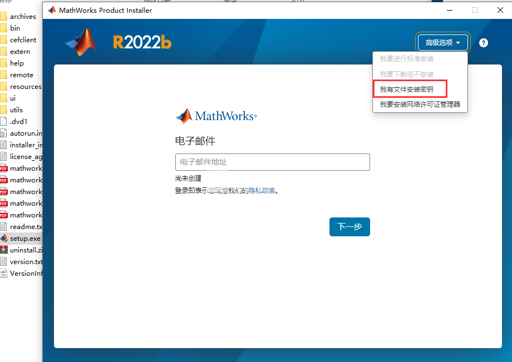
Task: Select the uninstall.zip archive icon
Action: 3,250
